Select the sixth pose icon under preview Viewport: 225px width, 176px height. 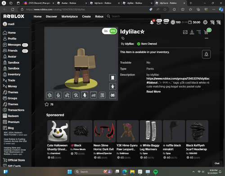pos(94,95)
